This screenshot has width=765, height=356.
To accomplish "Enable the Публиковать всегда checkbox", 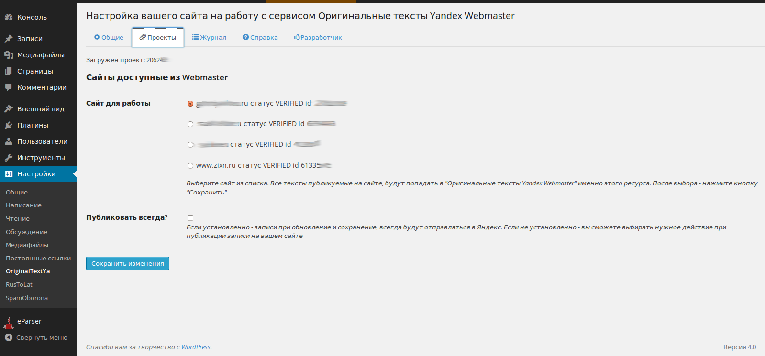I will coord(190,218).
